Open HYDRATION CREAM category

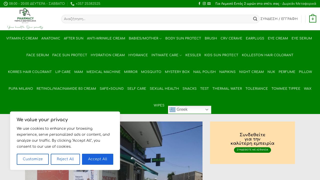[x=108, y=55]
